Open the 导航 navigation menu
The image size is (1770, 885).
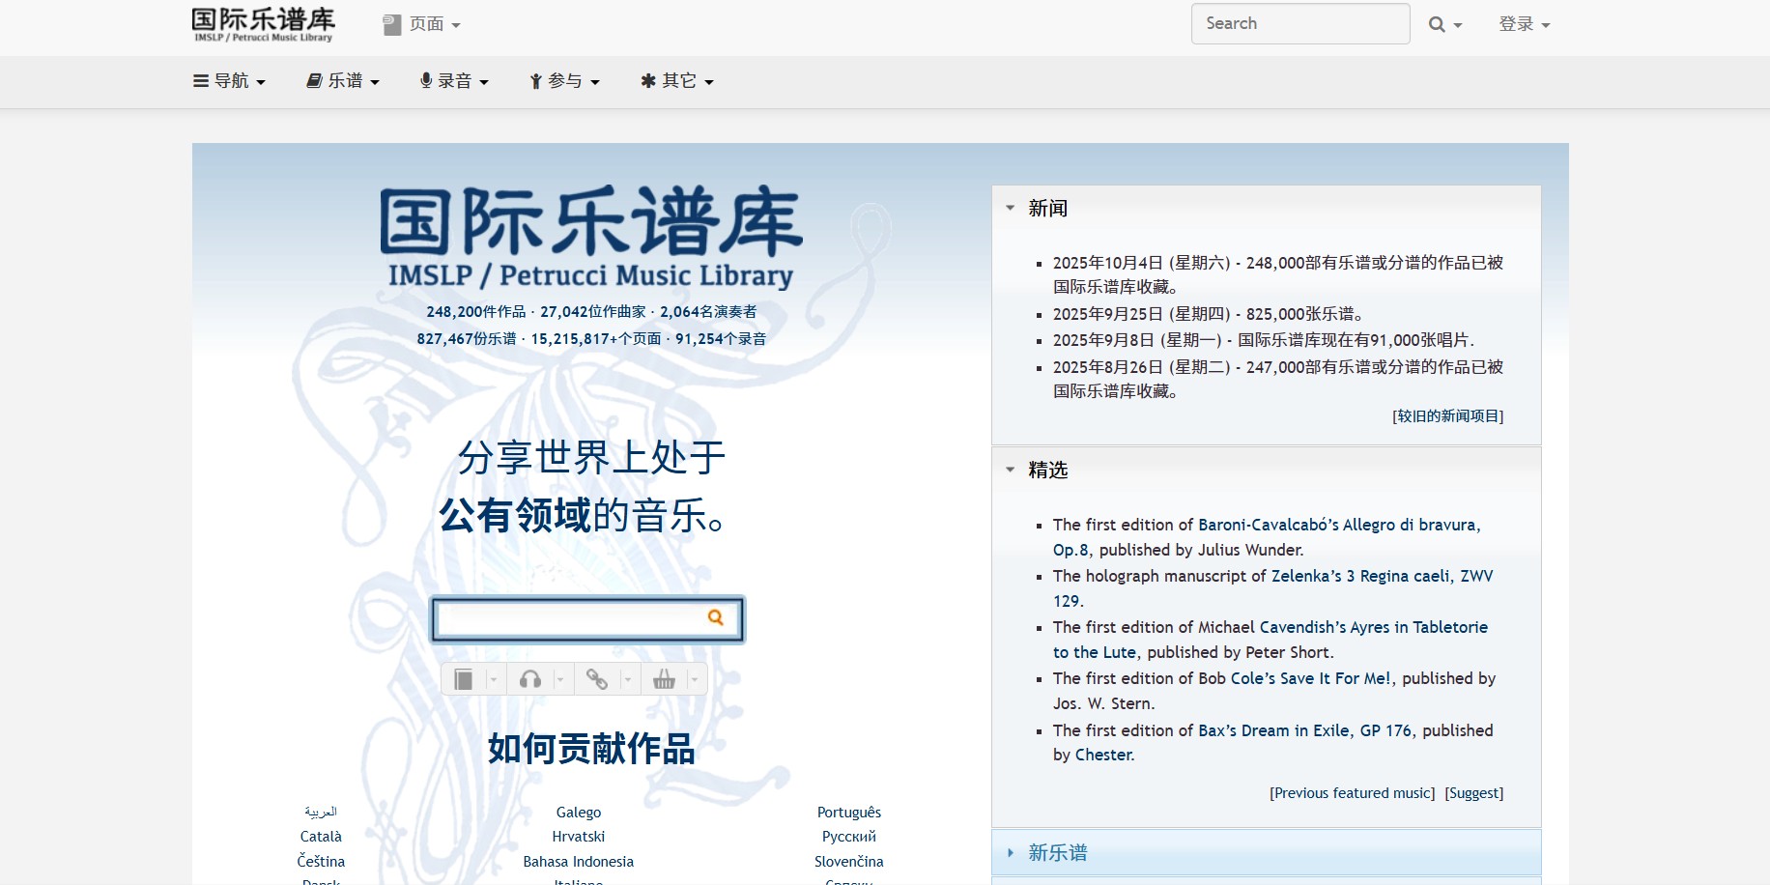[229, 81]
